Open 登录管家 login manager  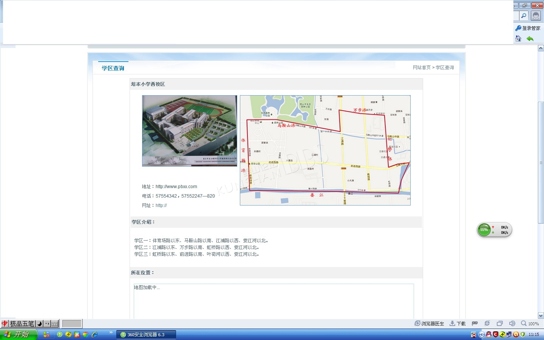(528, 28)
